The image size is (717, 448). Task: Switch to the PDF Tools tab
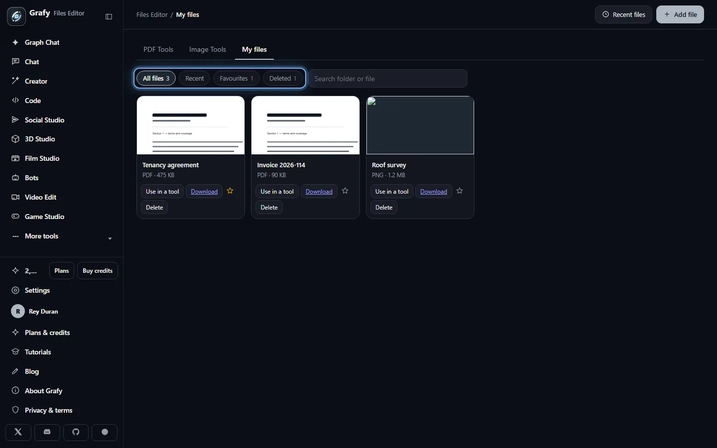pos(158,49)
